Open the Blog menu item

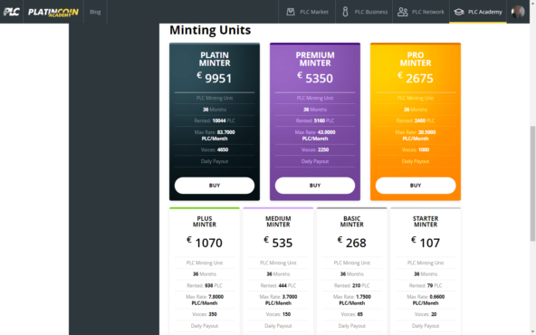pyautogui.click(x=95, y=12)
